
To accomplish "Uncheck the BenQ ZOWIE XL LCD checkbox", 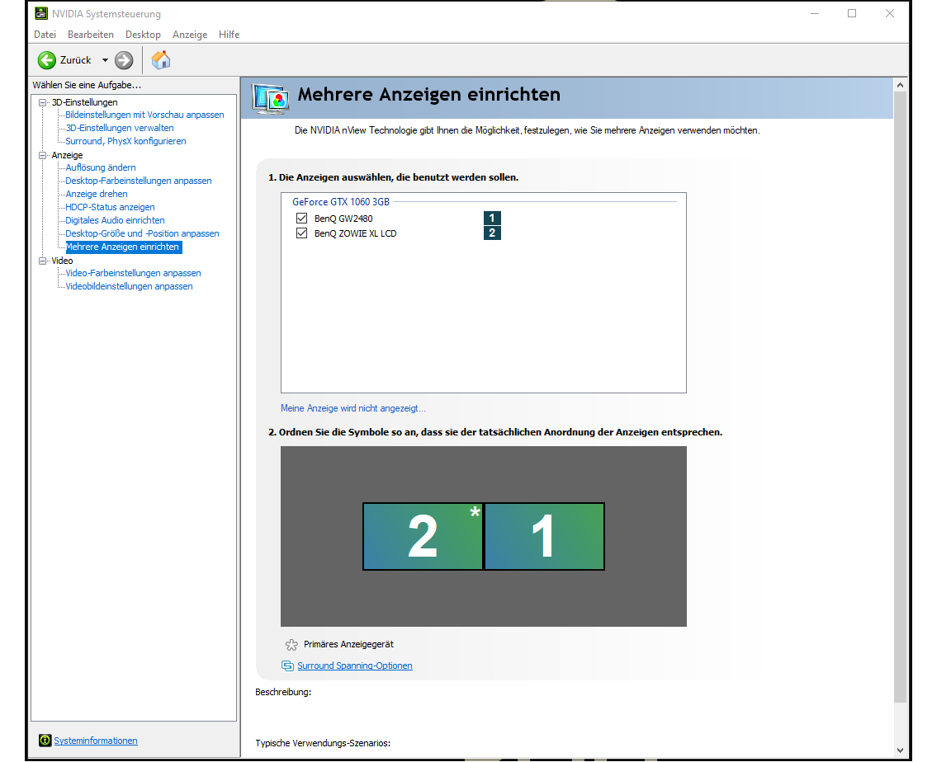I will pos(301,233).
